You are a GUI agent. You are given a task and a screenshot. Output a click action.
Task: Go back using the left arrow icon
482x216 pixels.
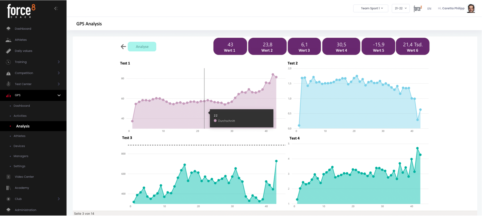(x=123, y=47)
